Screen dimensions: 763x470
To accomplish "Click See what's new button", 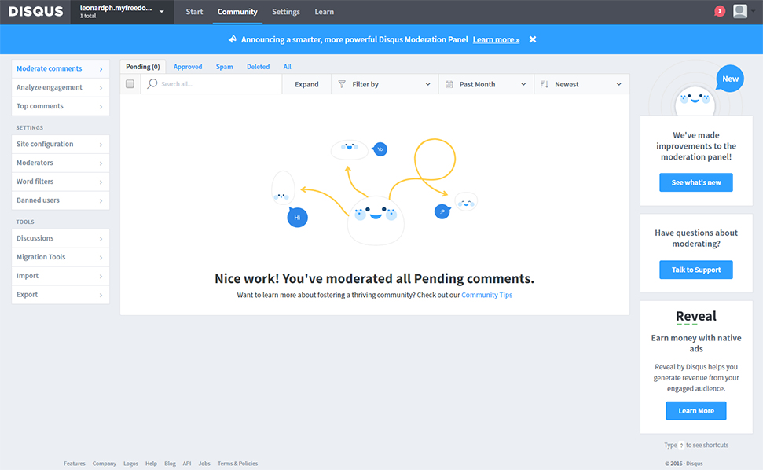I will pos(696,182).
